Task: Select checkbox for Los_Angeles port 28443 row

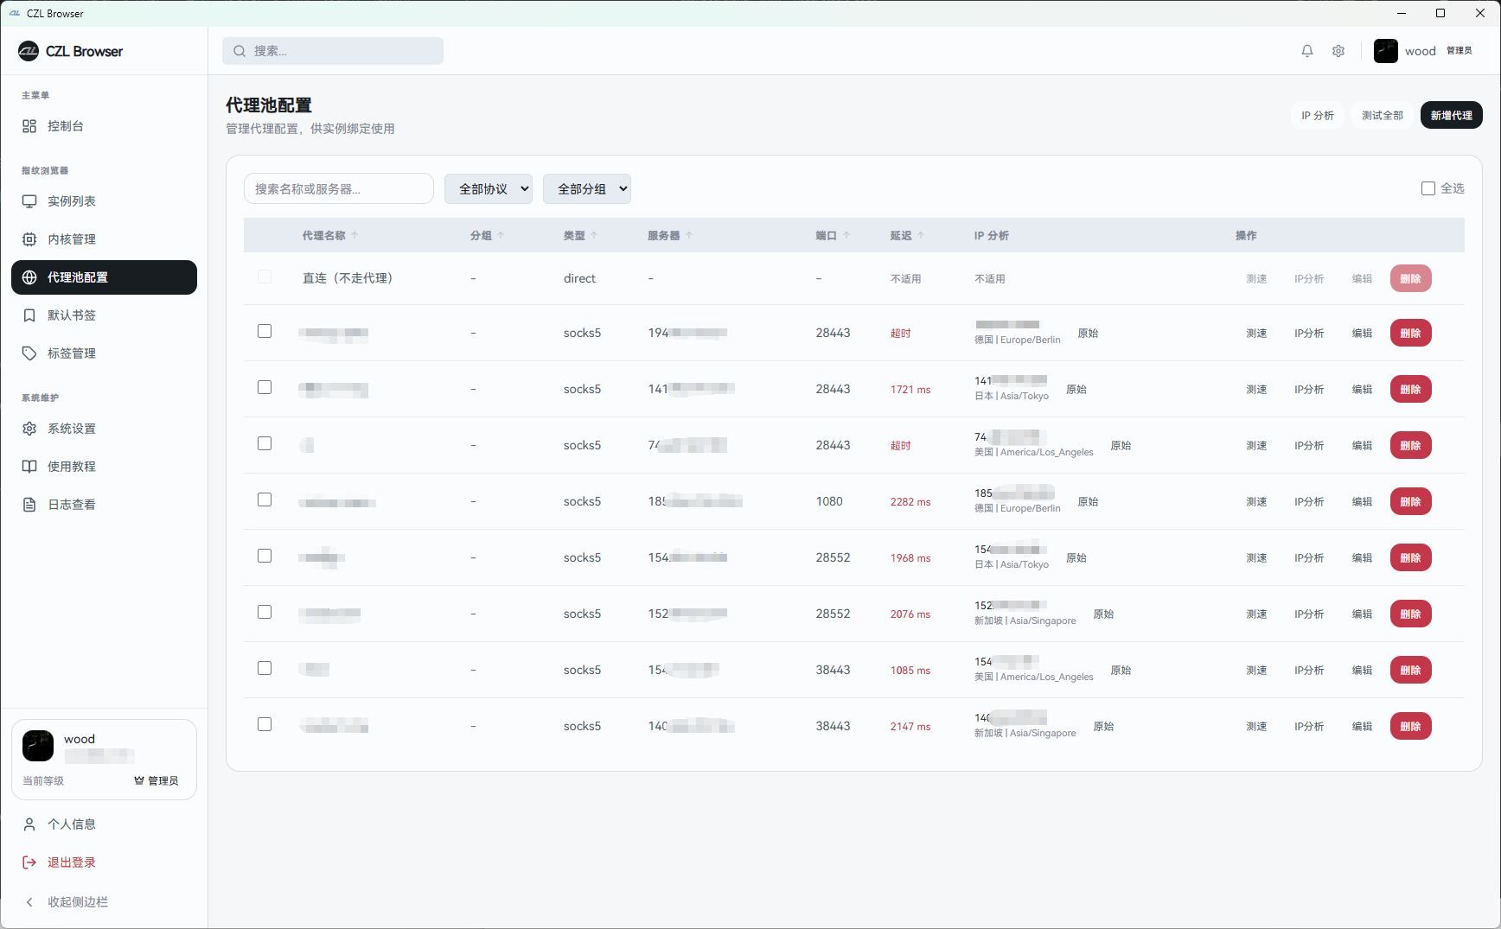Action: 265,443
